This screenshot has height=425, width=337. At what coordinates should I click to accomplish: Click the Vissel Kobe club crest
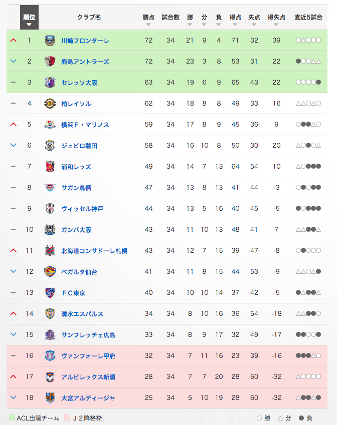click(x=50, y=208)
